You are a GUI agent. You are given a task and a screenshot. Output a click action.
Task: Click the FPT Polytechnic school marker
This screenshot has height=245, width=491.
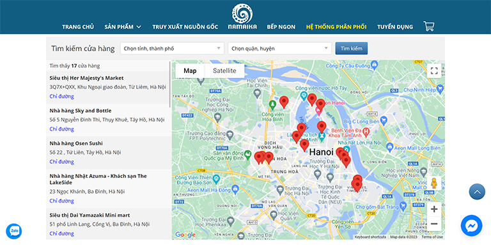pos(230,135)
